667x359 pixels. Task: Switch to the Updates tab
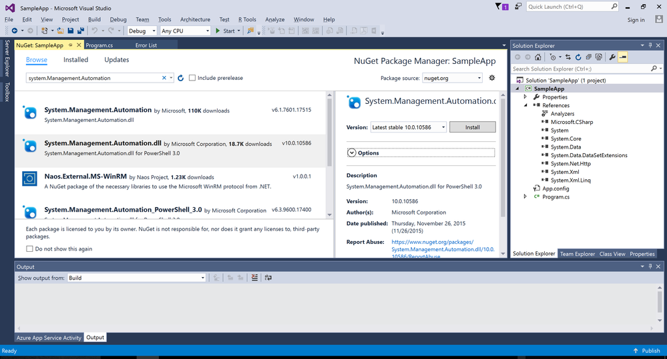coord(117,60)
